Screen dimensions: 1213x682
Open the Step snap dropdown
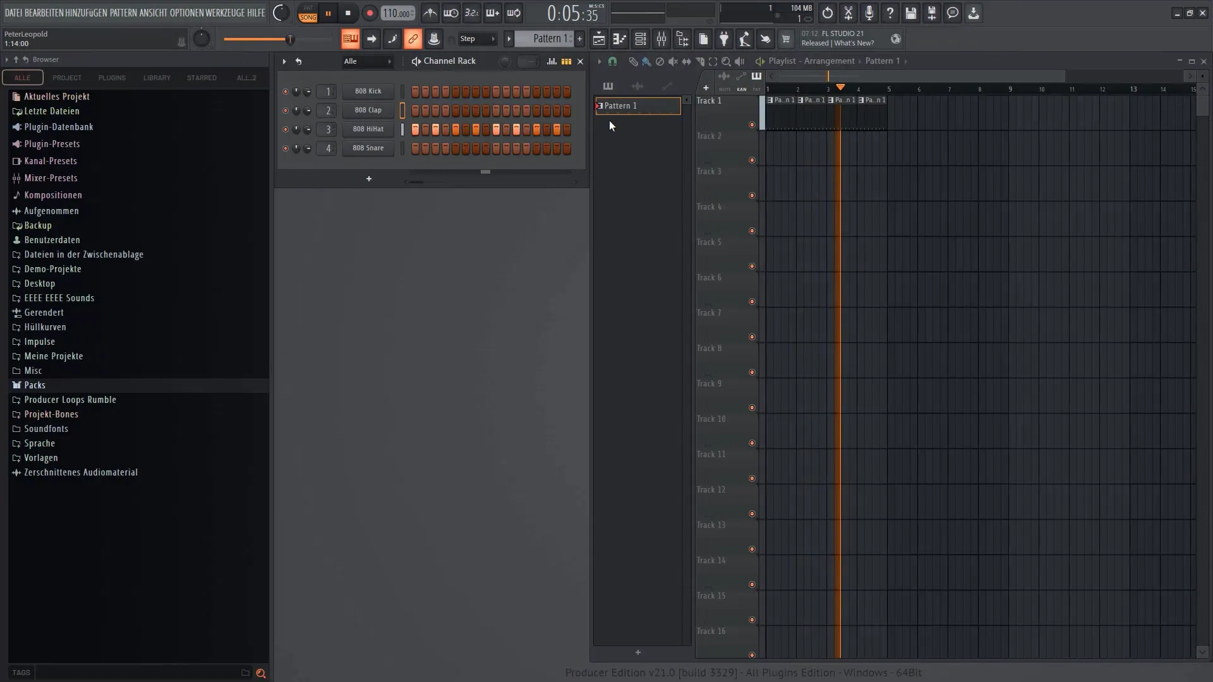coord(478,39)
